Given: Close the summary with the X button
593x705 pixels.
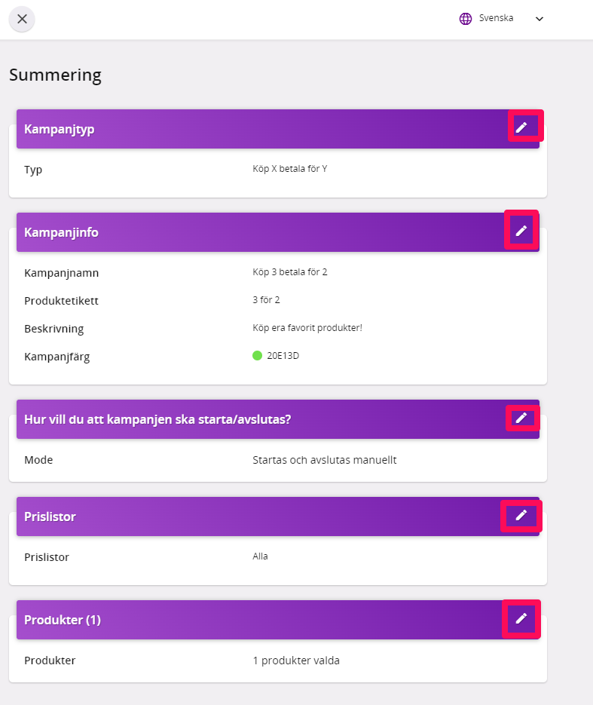Looking at the screenshot, I should (x=22, y=19).
